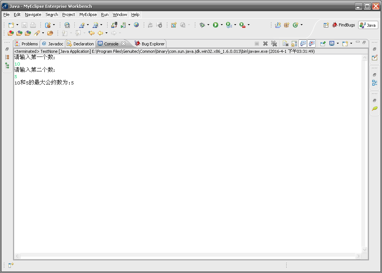Select the Java perspective button

click(368, 25)
